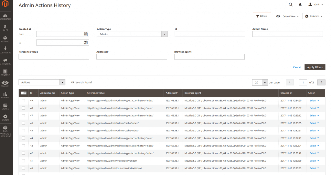Click the Apply Filters button
This screenshot has height=175, width=331.
[315, 67]
